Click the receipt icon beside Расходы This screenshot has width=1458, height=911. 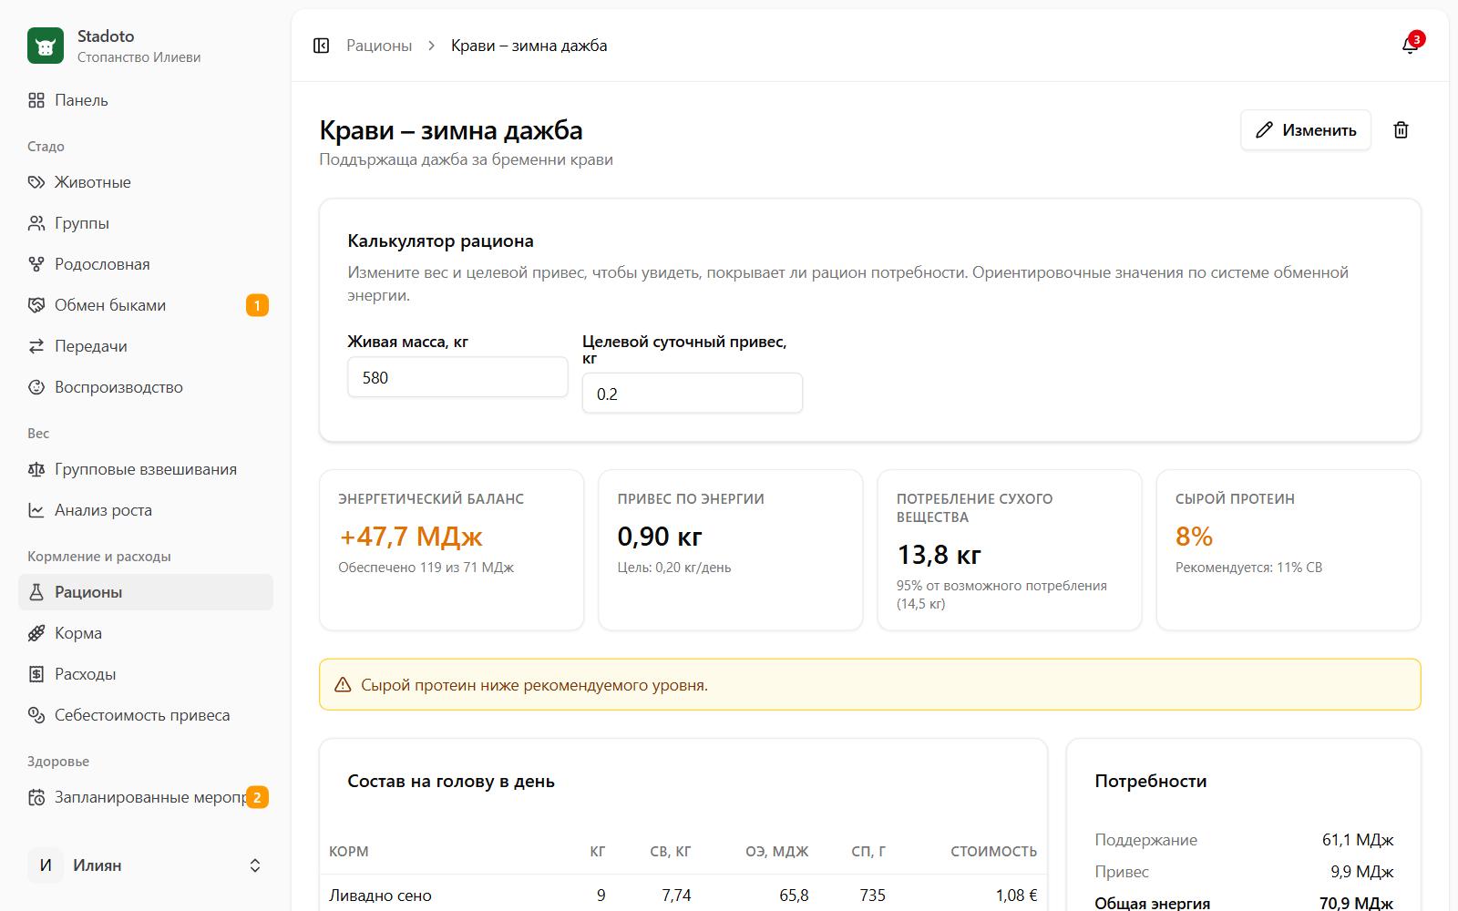[36, 674]
